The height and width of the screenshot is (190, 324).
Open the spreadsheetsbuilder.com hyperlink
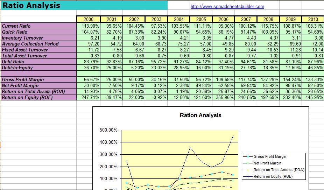click(227, 6)
